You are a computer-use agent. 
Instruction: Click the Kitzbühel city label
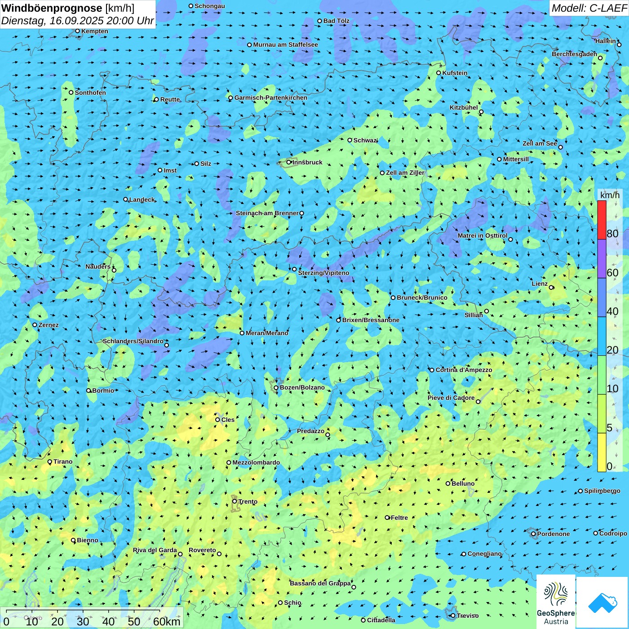pos(464,107)
